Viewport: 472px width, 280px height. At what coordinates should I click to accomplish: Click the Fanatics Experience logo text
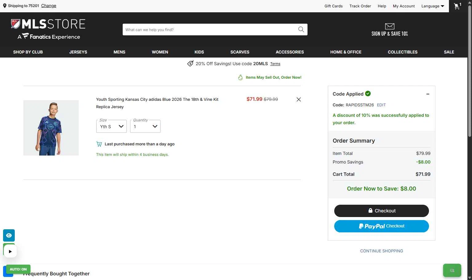pos(49,37)
